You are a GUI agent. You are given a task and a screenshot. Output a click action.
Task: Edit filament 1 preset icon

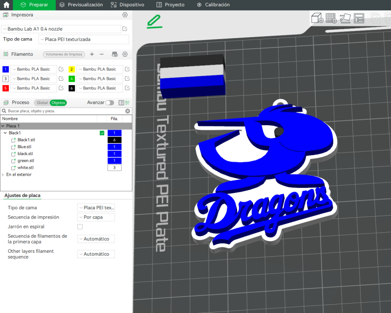pos(61,69)
